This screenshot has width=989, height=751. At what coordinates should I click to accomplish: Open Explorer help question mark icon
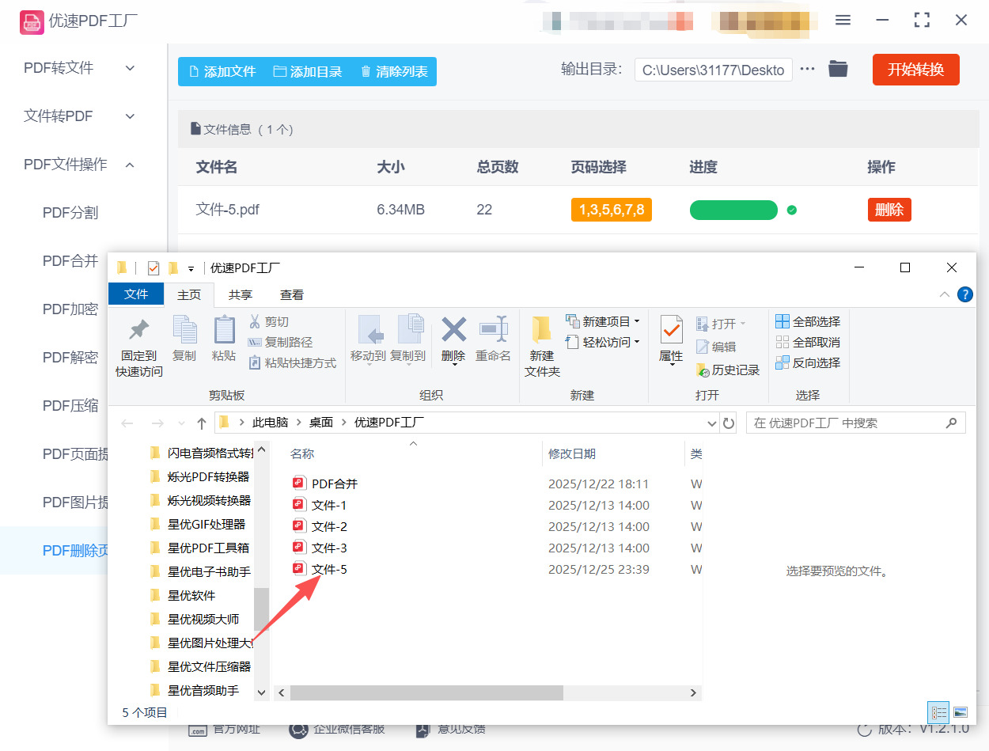coord(965,294)
